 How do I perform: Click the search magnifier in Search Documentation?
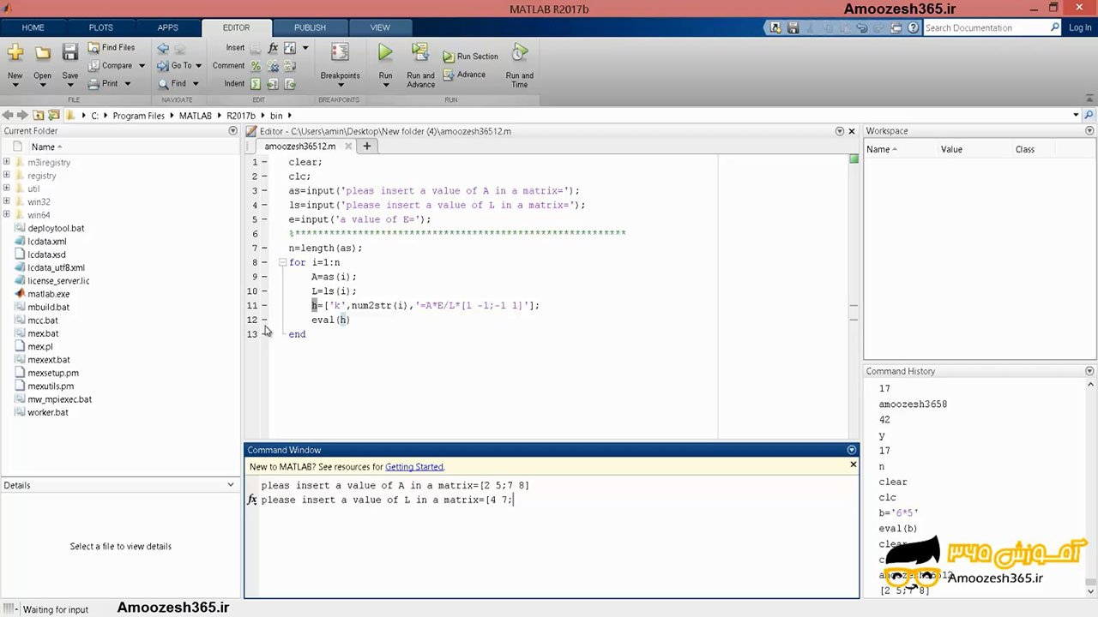tap(1055, 27)
